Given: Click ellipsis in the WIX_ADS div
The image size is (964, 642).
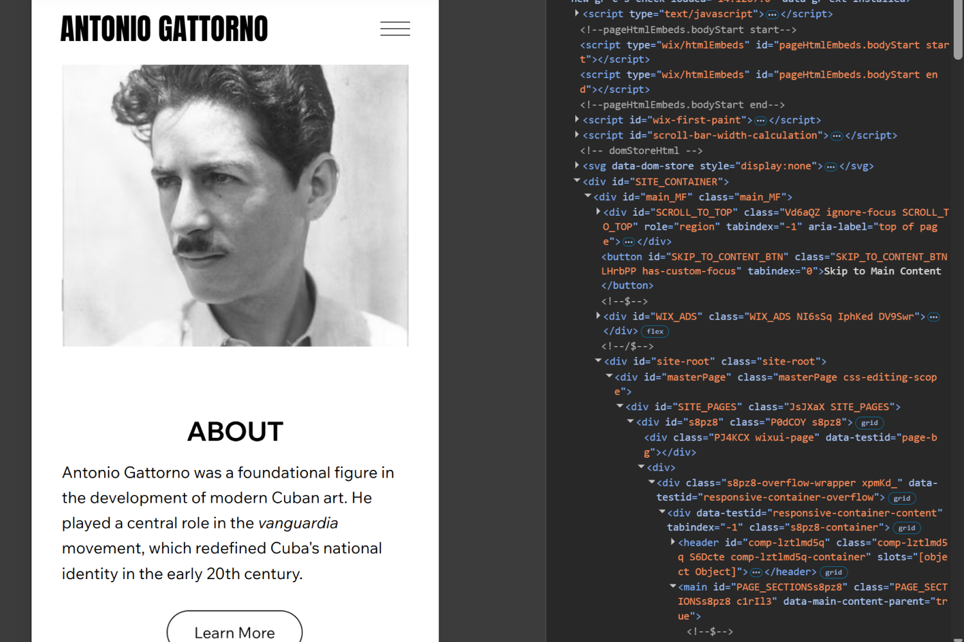Looking at the screenshot, I should point(933,317).
